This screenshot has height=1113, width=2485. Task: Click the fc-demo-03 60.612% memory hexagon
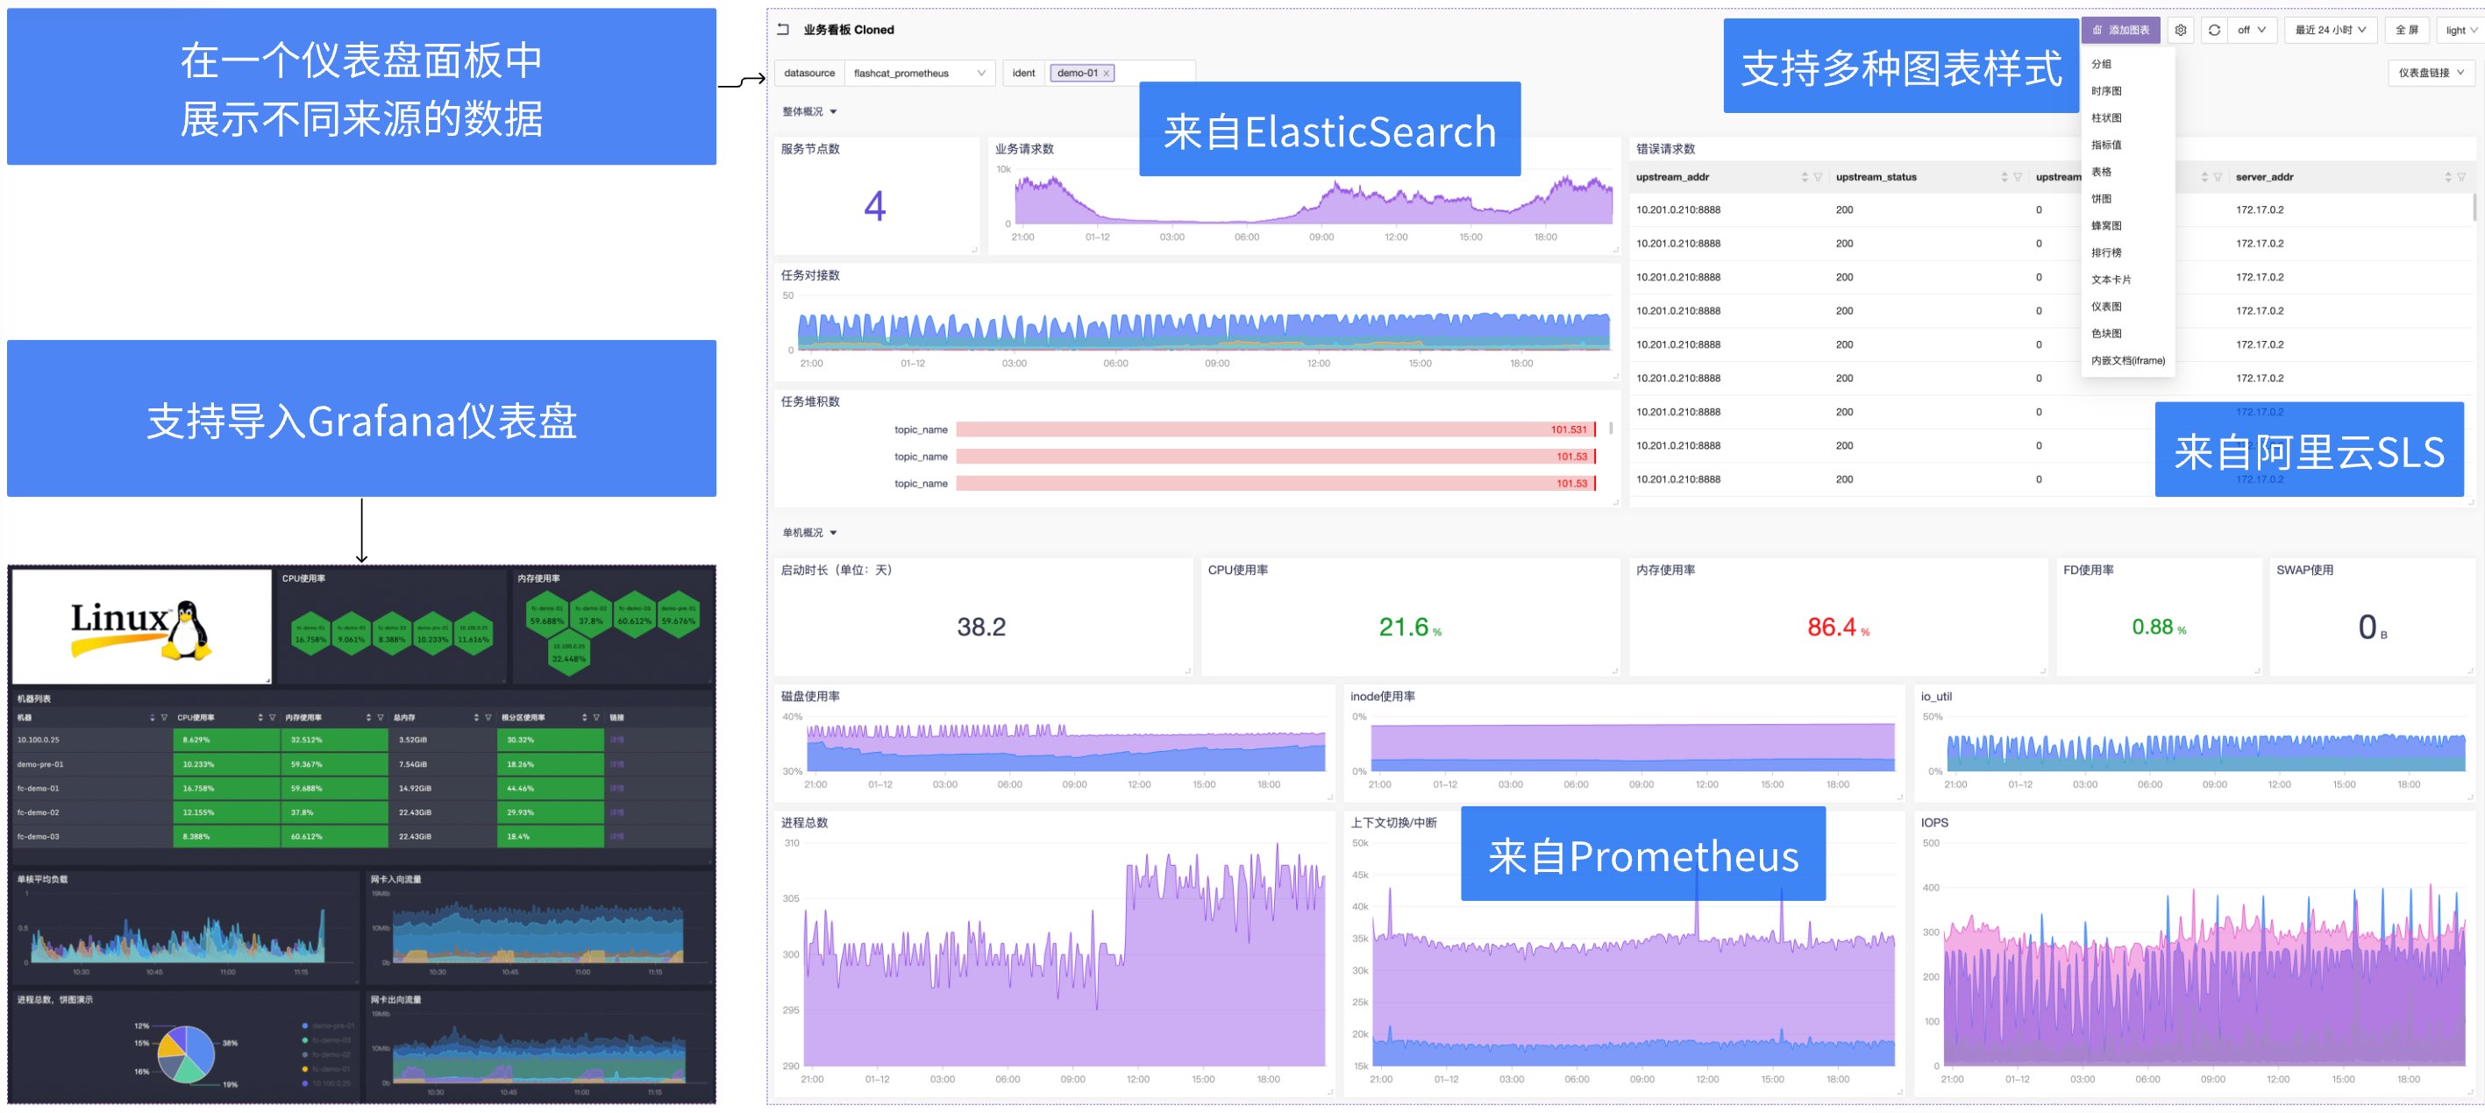pyautogui.click(x=635, y=614)
